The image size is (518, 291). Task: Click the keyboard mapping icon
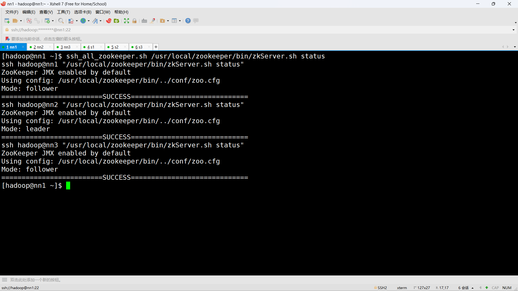(x=144, y=21)
